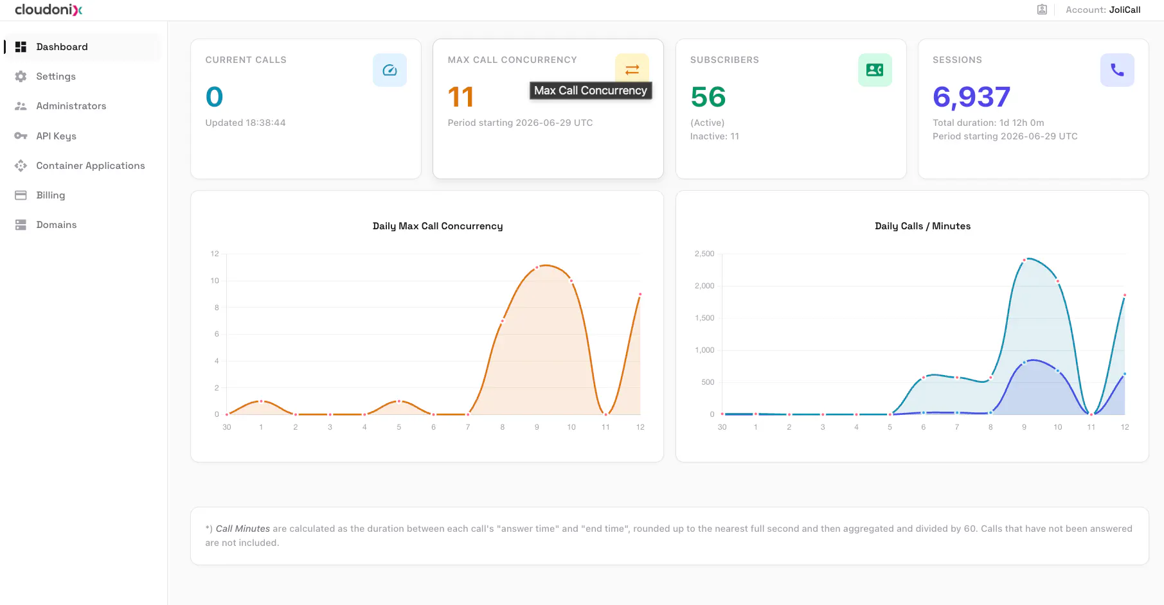Screen dimensions: 1164x605
Task: Click the Daily Max Call Concurrency chart title
Action: (x=438, y=226)
